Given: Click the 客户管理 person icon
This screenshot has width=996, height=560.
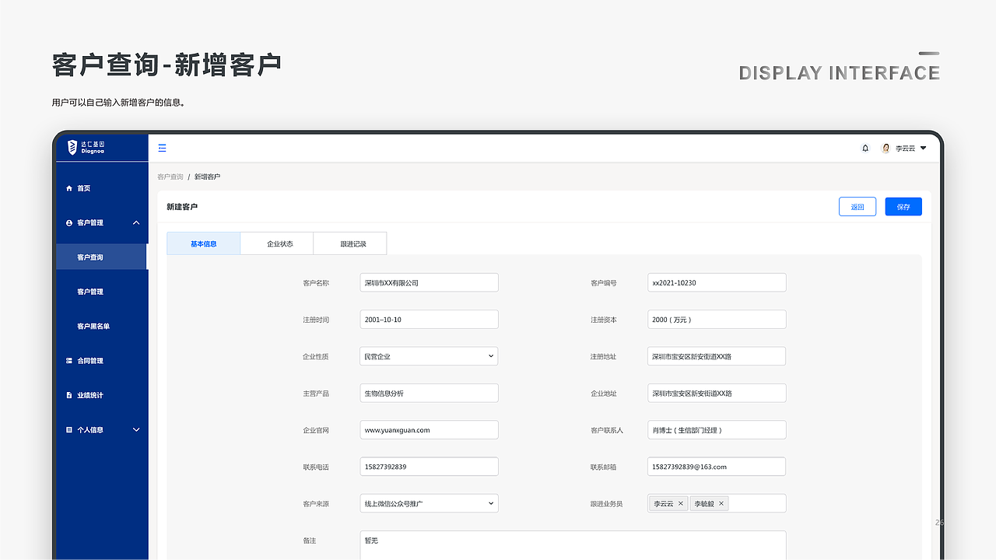Looking at the screenshot, I should coord(69,222).
